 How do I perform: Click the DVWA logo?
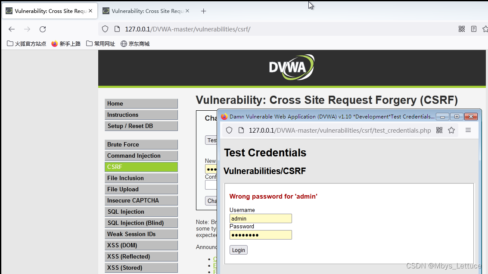click(292, 67)
